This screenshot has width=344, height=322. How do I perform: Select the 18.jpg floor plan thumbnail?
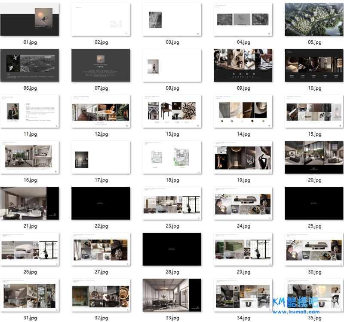pyautogui.click(x=172, y=157)
